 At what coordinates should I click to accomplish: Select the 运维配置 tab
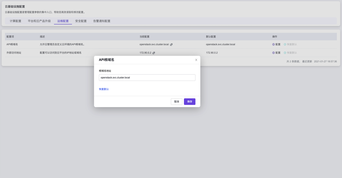point(63,21)
